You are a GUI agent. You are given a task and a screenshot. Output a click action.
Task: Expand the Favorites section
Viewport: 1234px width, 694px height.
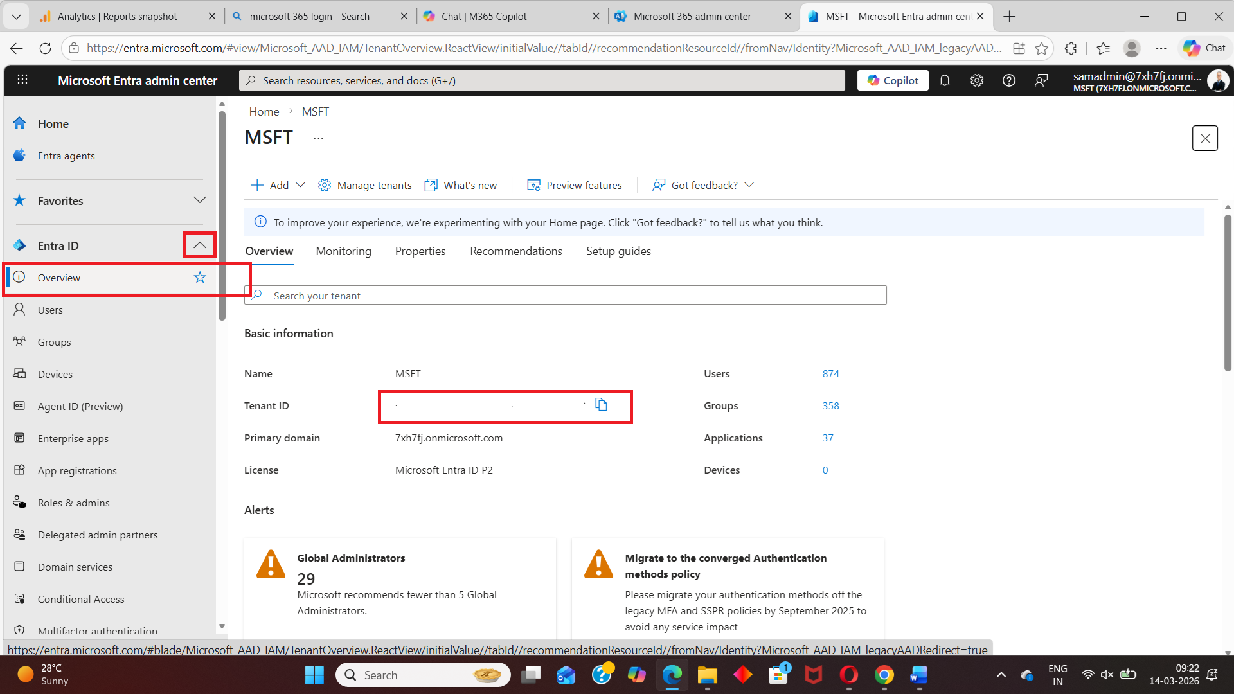point(199,200)
